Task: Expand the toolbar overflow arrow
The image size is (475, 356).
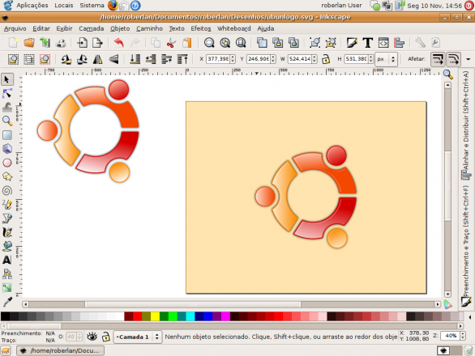Action: coord(468,59)
